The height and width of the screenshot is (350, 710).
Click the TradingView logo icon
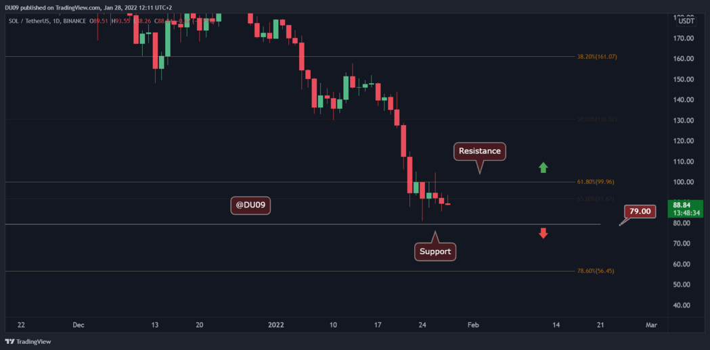(10, 341)
